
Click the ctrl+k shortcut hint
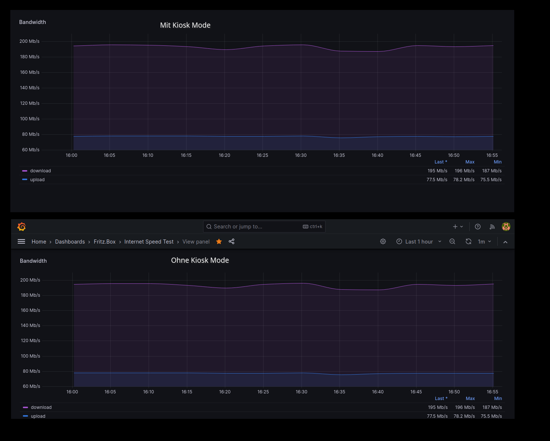coord(313,227)
